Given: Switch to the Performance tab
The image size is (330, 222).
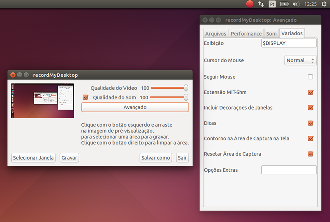Looking at the screenshot, I should pyautogui.click(x=246, y=33).
